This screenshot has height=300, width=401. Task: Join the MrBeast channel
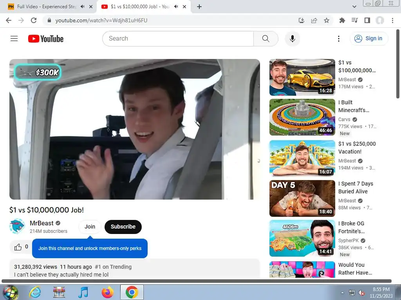pyautogui.click(x=90, y=227)
